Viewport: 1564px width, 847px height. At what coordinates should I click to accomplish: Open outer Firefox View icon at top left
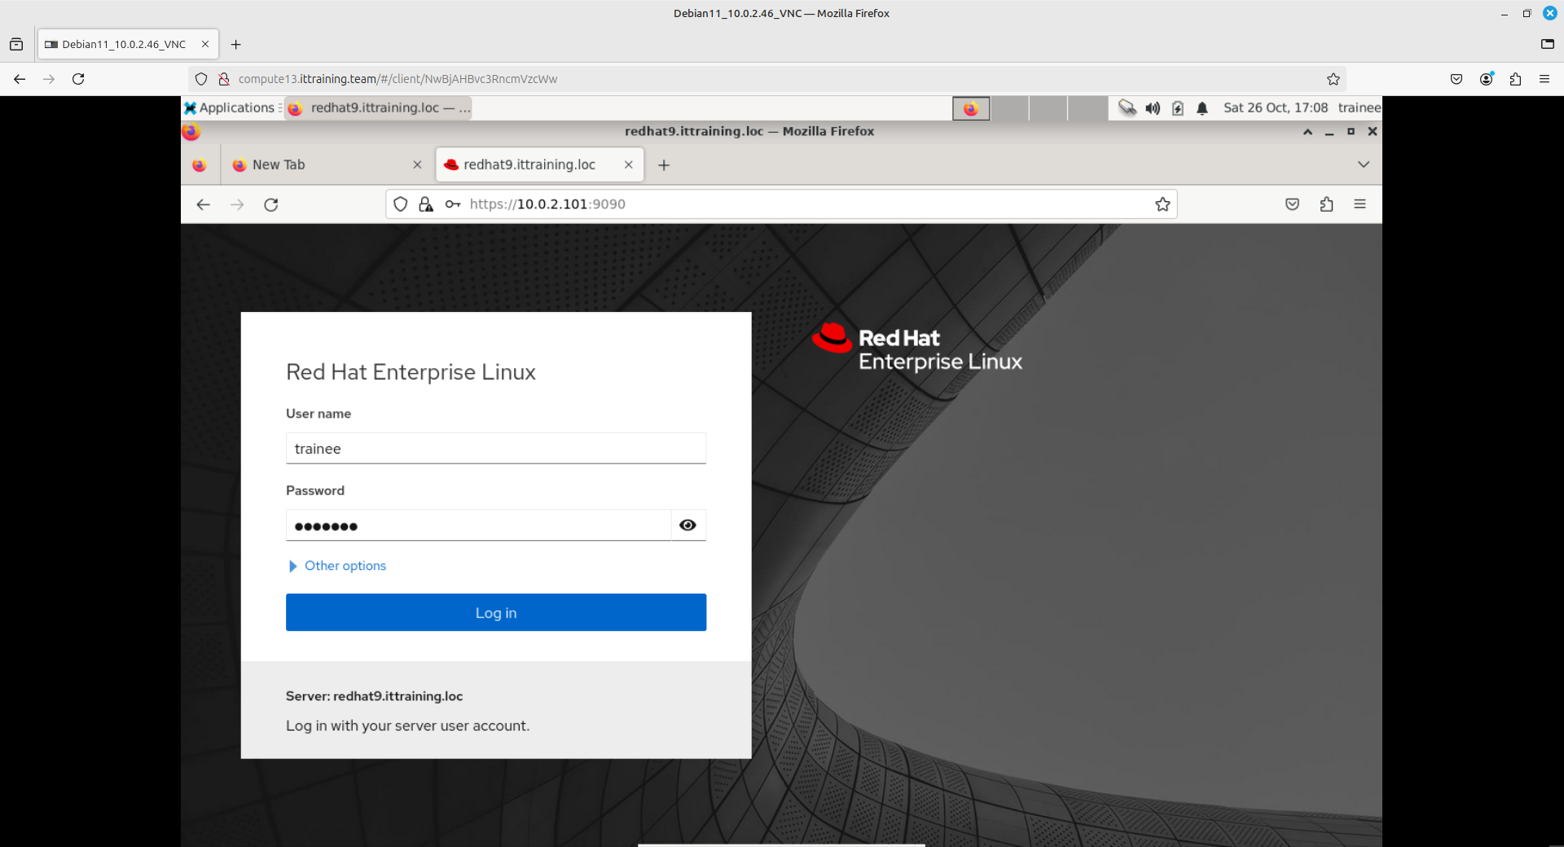pos(16,45)
